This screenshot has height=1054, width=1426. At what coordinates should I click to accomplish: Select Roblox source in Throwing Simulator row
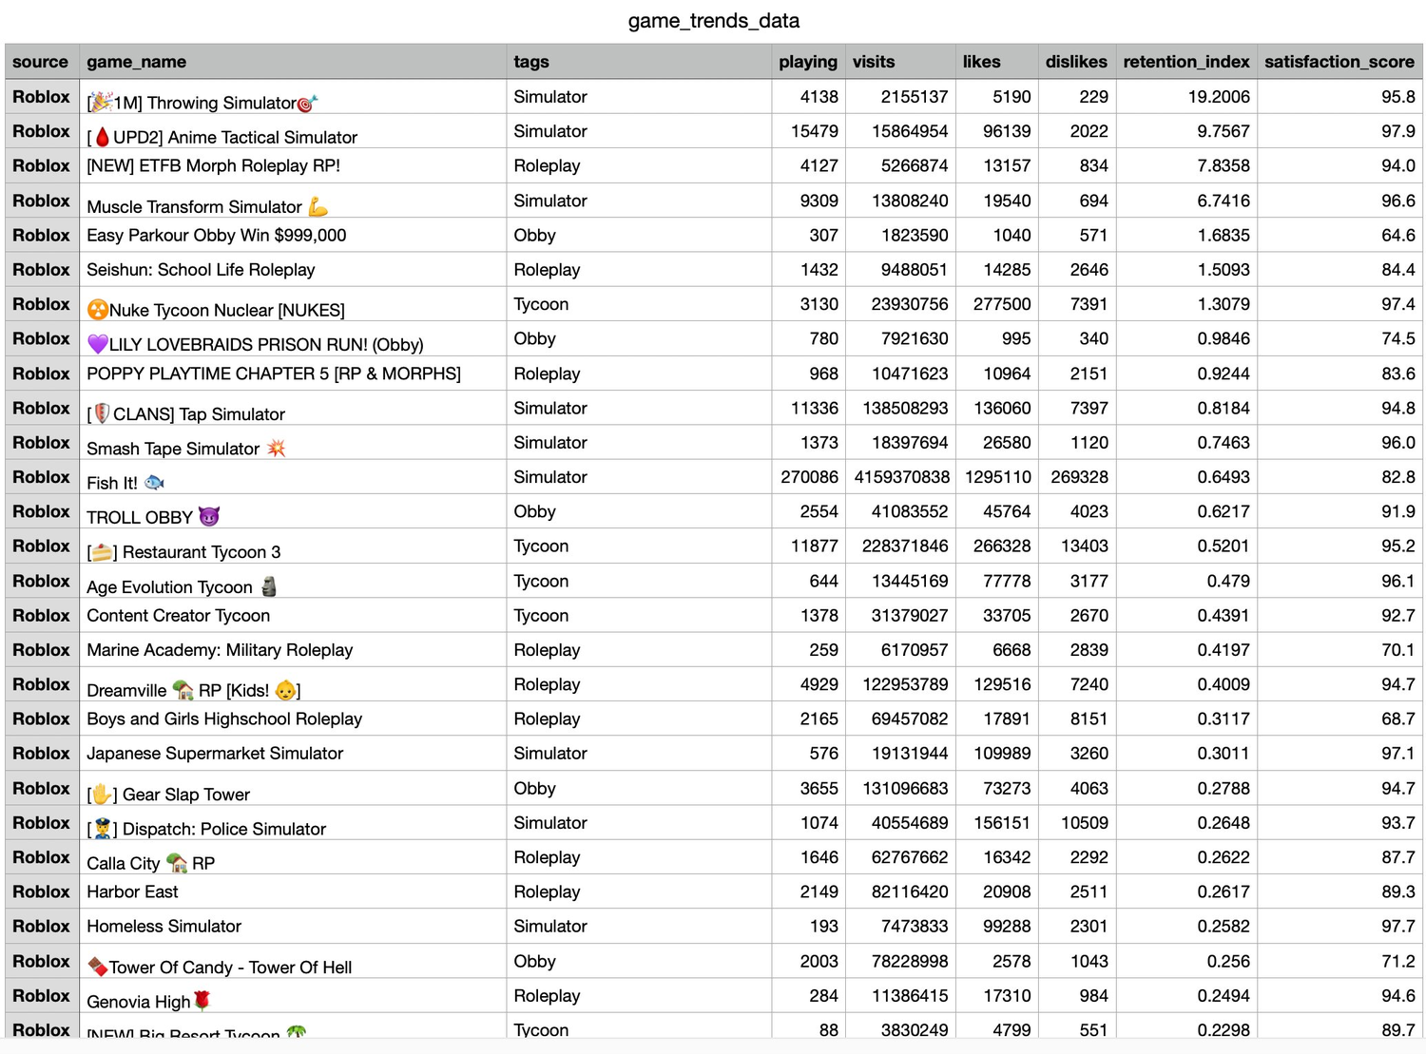tap(42, 97)
